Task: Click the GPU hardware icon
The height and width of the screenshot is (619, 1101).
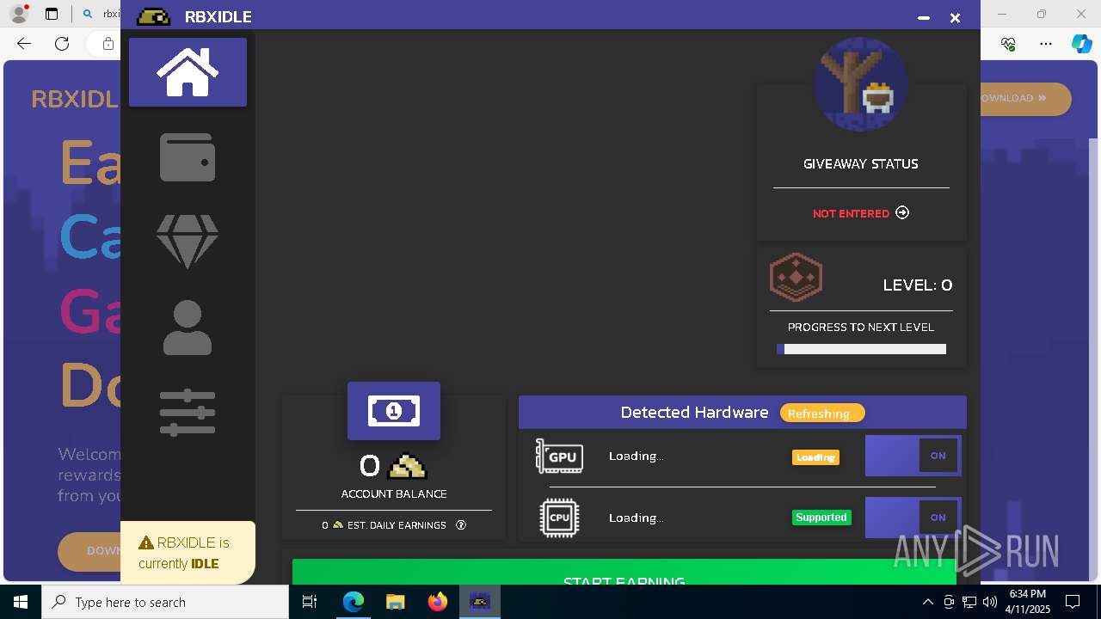Action: [x=559, y=456]
